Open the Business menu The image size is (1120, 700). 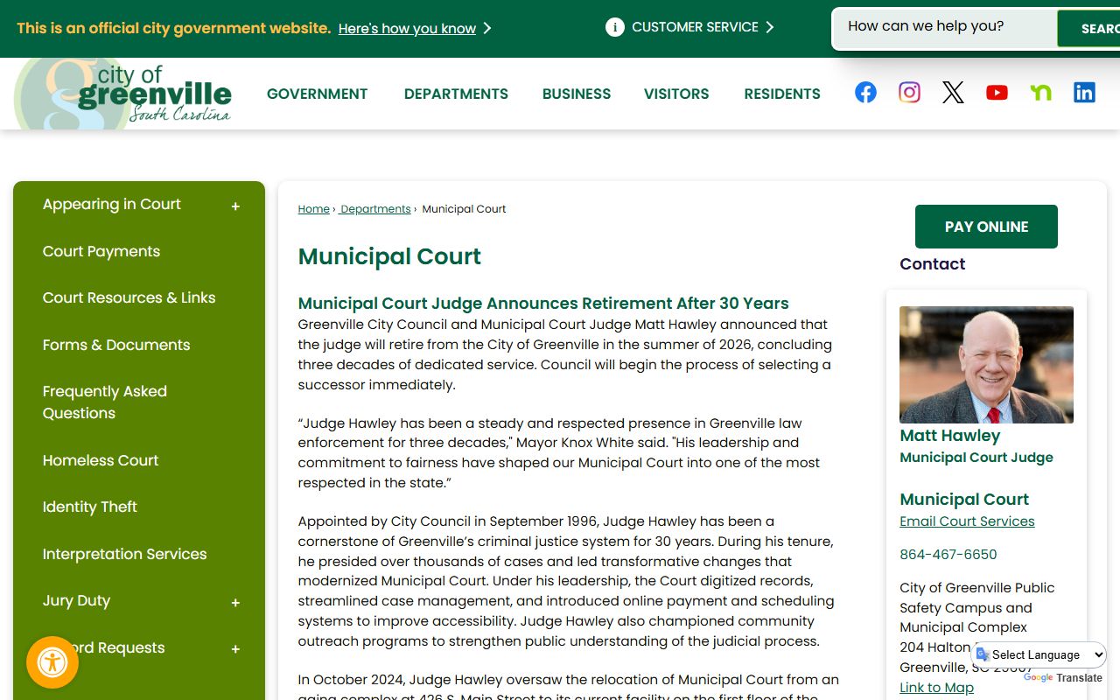tap(577, 94)
